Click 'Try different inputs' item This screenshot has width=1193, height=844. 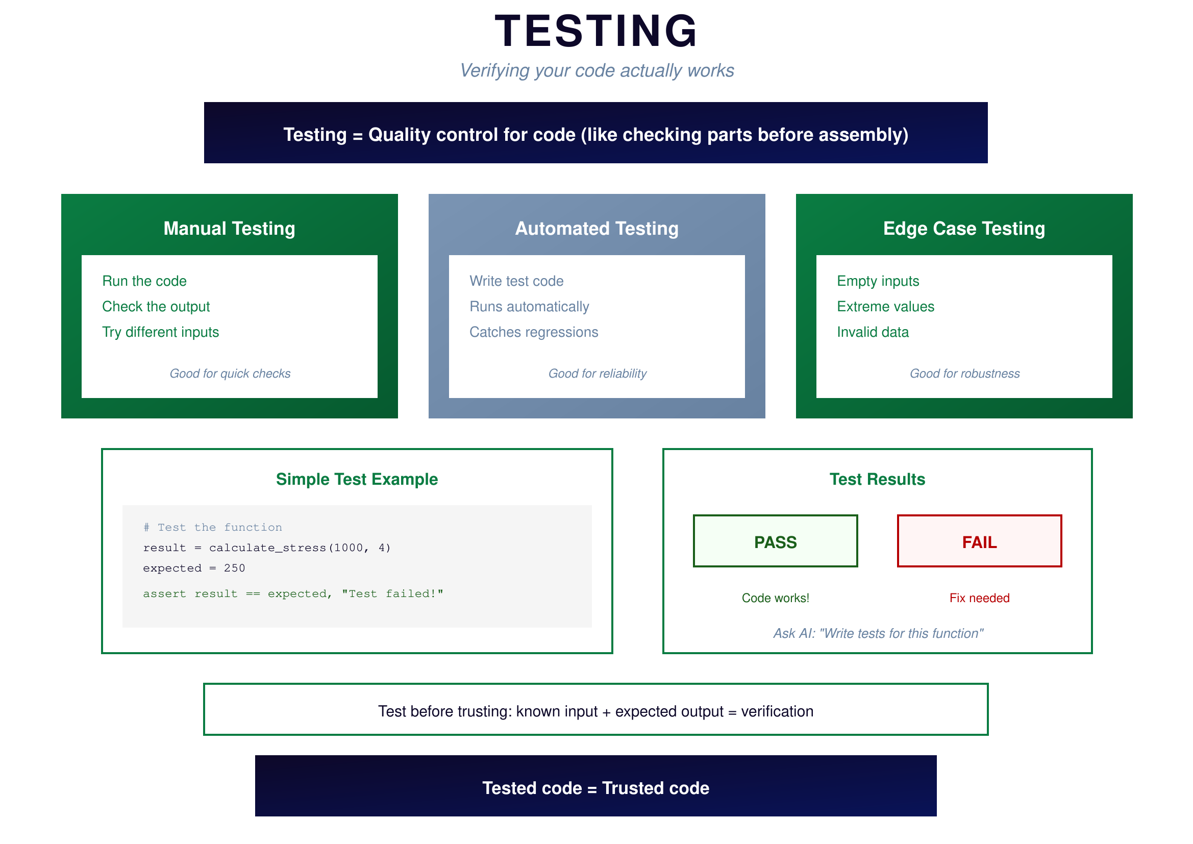tap(161, 332)
